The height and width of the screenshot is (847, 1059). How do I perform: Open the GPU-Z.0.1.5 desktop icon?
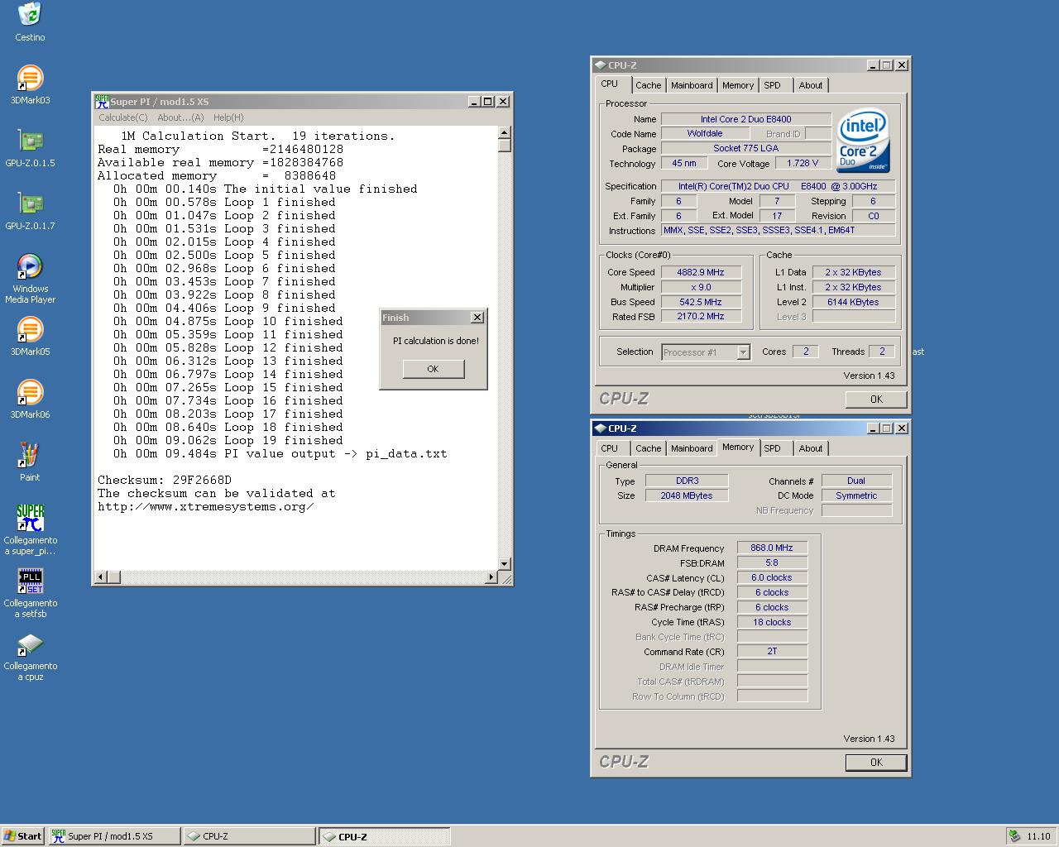click(x=30, y=141)
